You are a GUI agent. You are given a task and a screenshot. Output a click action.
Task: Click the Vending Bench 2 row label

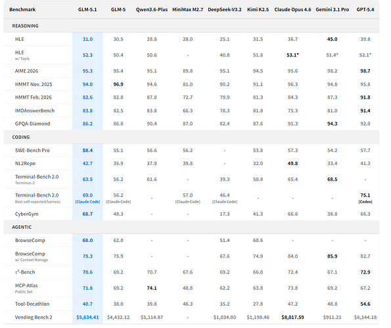pyautogui.click(x=34, y=317)
